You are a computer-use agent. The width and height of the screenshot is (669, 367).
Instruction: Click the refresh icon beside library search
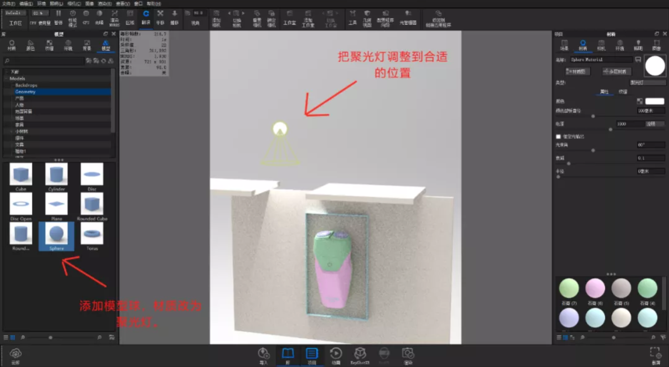(x=104, y=61)
